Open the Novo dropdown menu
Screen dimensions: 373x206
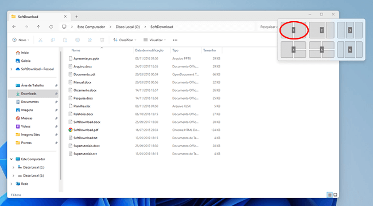click(x=21, y=40)
